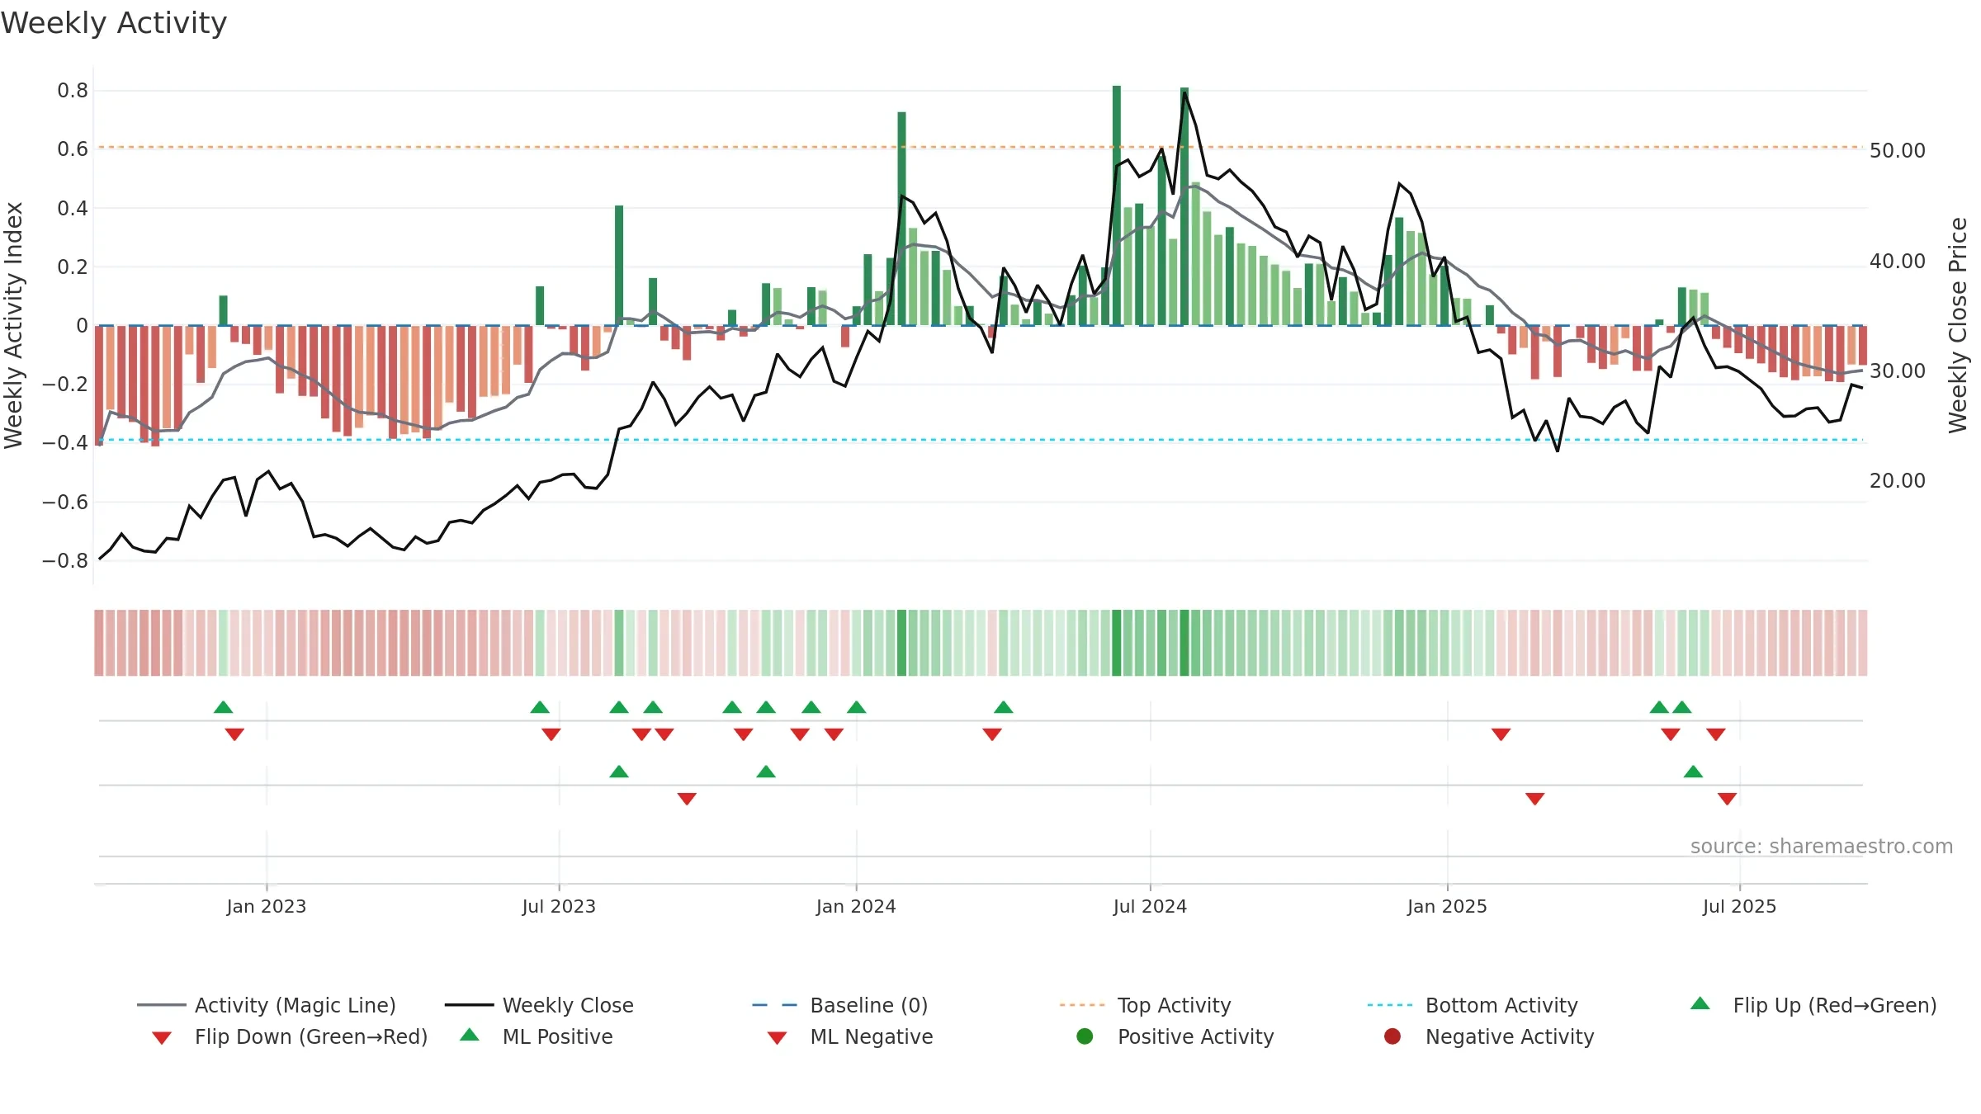Click the 0.8 left axis tick label

(73, 90)
